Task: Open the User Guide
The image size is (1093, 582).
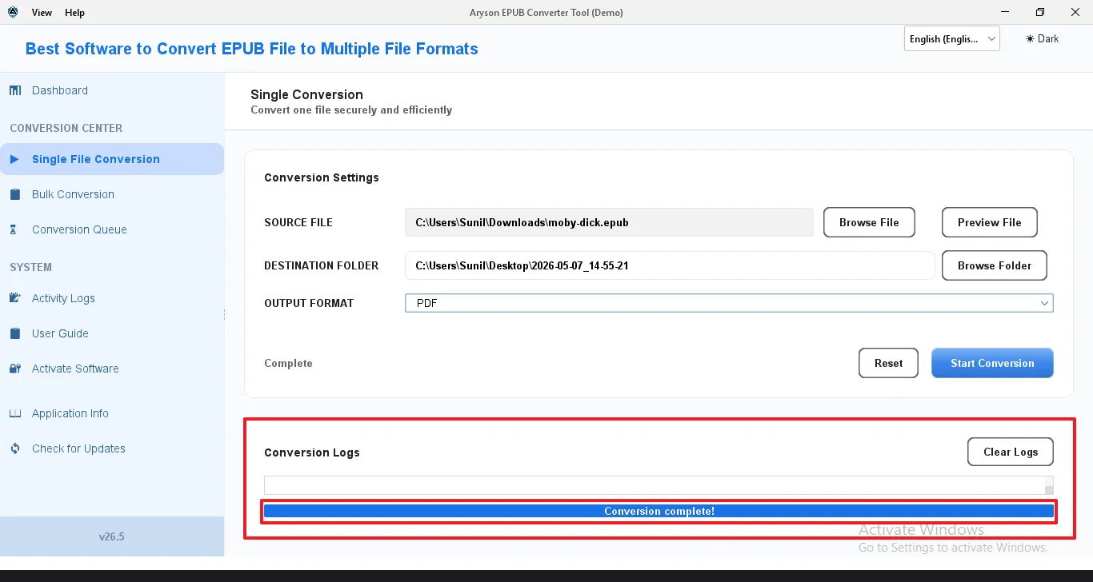Action: click(60, 333)
